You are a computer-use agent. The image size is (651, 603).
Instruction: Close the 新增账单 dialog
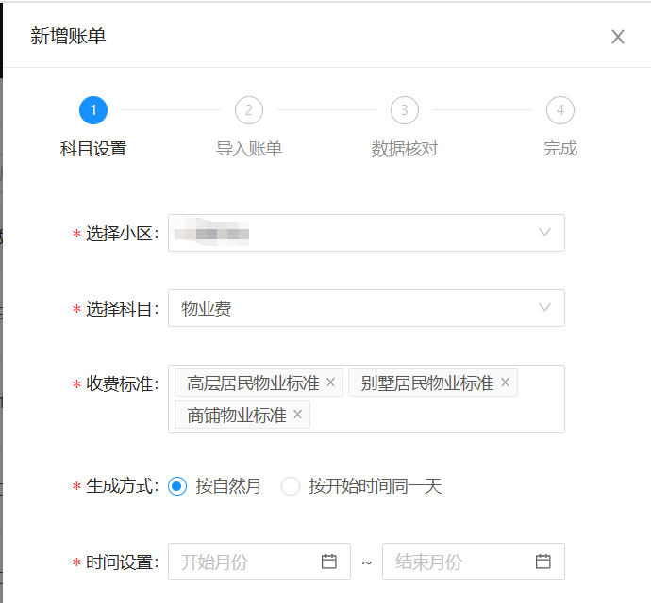(618, 37)
